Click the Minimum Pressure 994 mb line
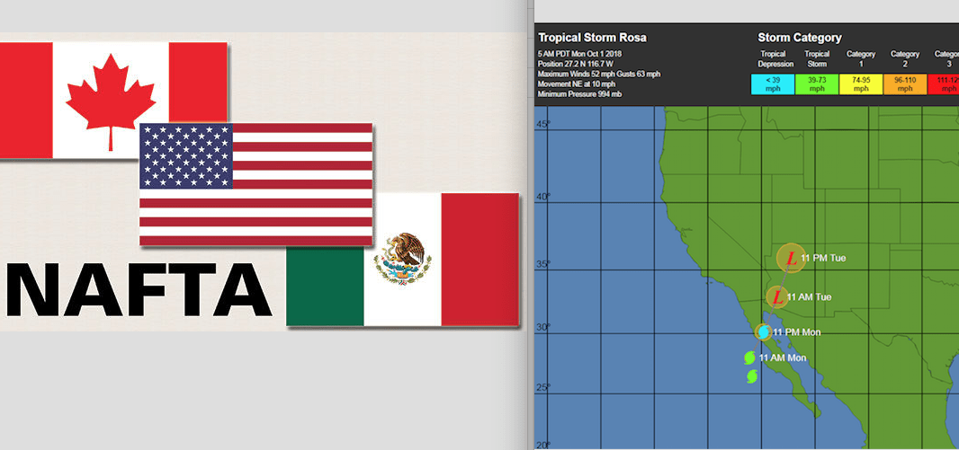The height and width of the screenshot is (450, 959). (579, 93)
